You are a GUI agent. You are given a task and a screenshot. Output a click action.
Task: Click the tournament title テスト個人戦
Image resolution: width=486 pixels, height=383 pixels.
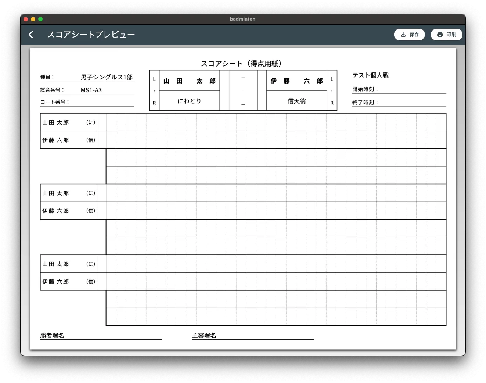coord(370,75)
